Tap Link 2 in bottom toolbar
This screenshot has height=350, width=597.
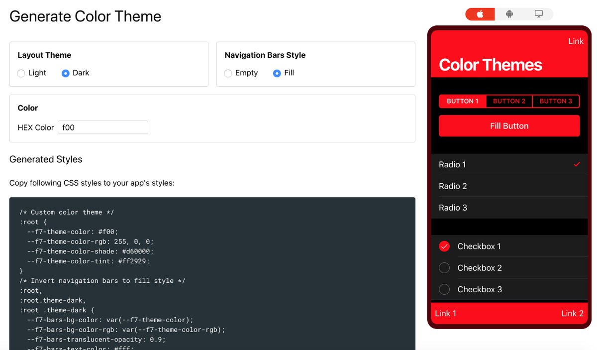pyautogui.click(x=572, y=313)
